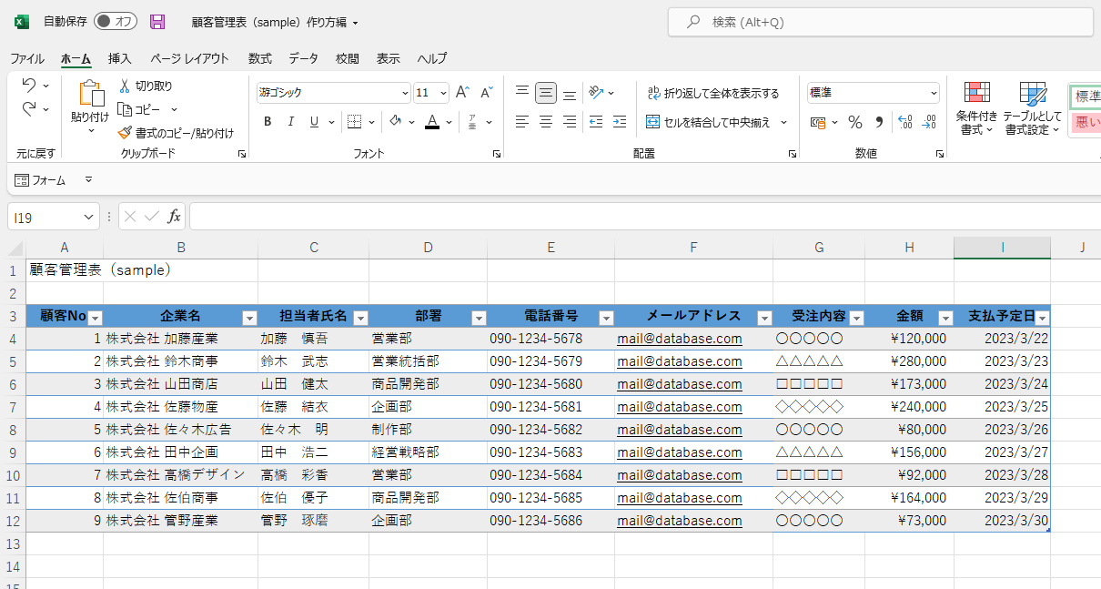Screen dimensions: 1101x589
Task: Toggle italic formatting
Action: pos(291,122)
